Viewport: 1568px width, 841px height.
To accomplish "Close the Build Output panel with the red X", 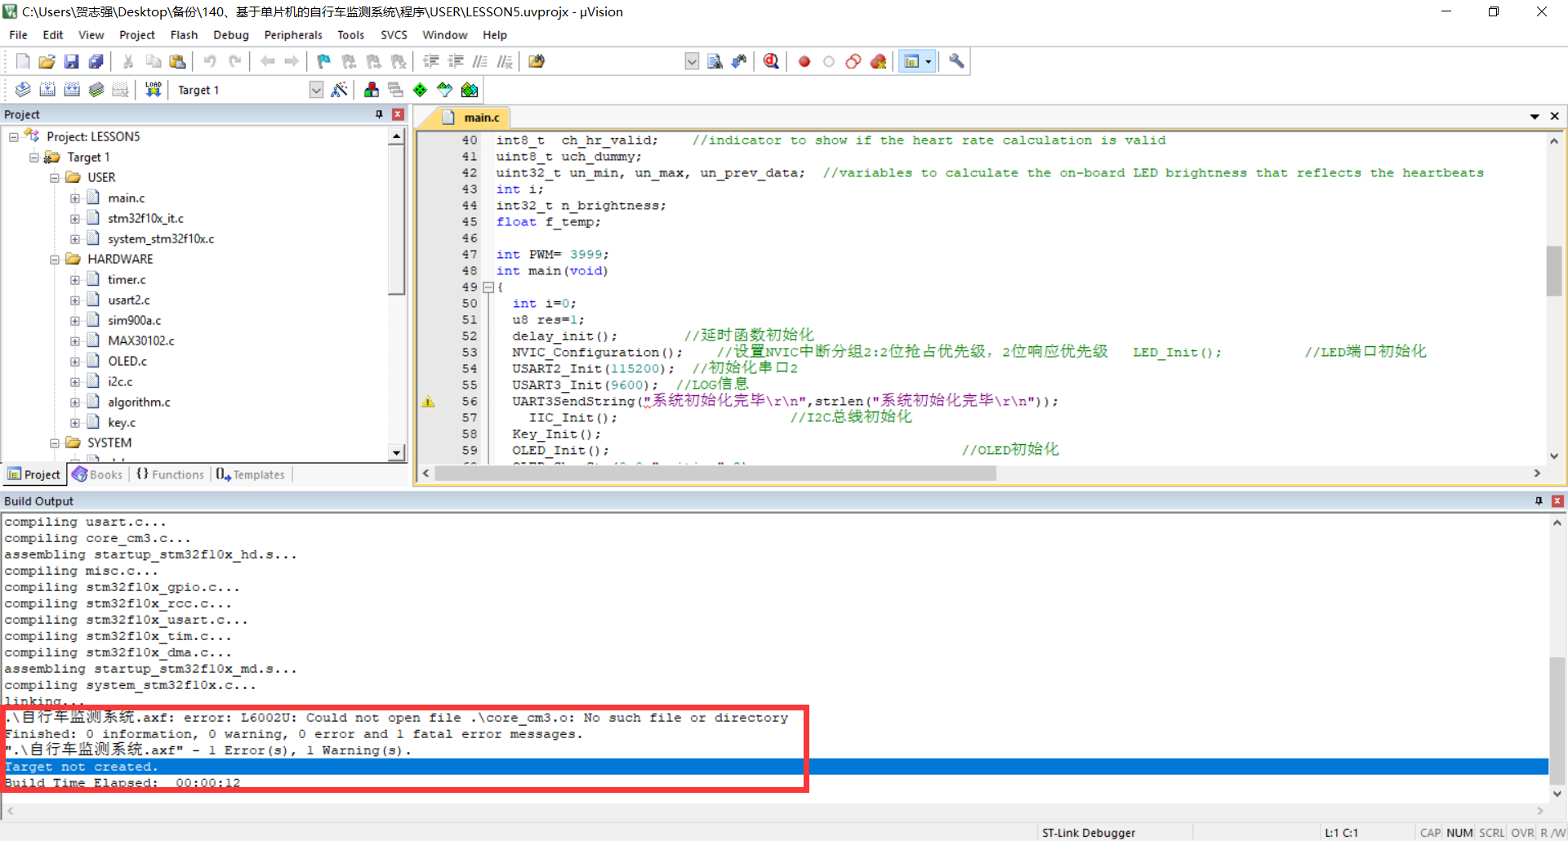I will 1557,501.
